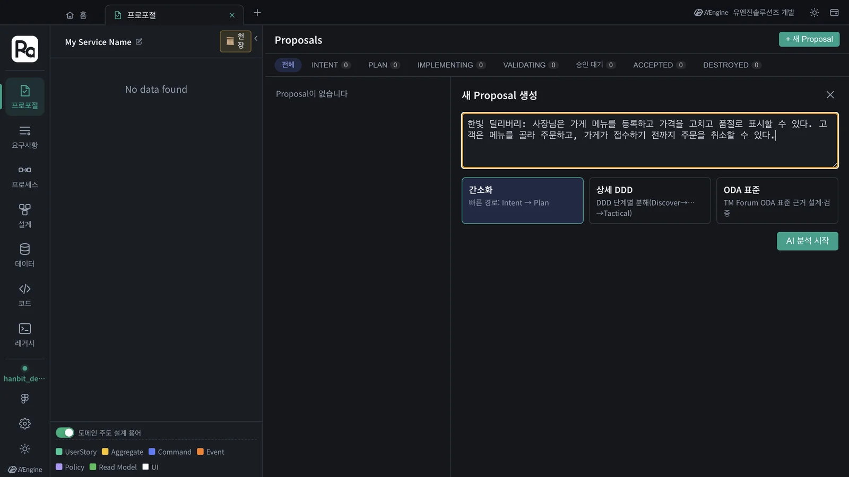Filter proposals by DESTROYED
The height and width of the screenshot is (477, 849).
point(732,65)
